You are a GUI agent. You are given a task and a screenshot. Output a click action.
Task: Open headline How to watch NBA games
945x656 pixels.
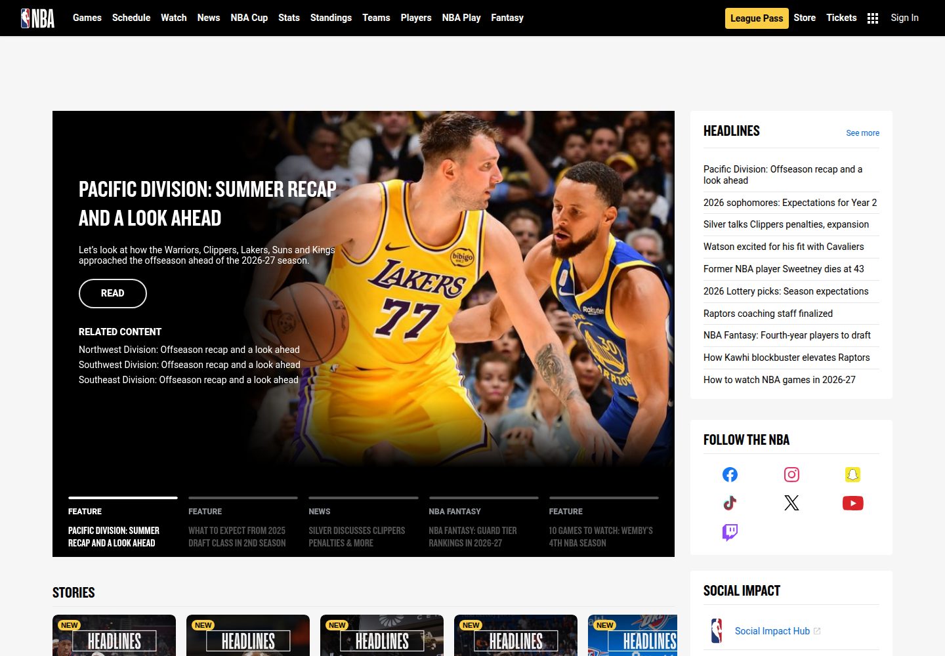780,380
